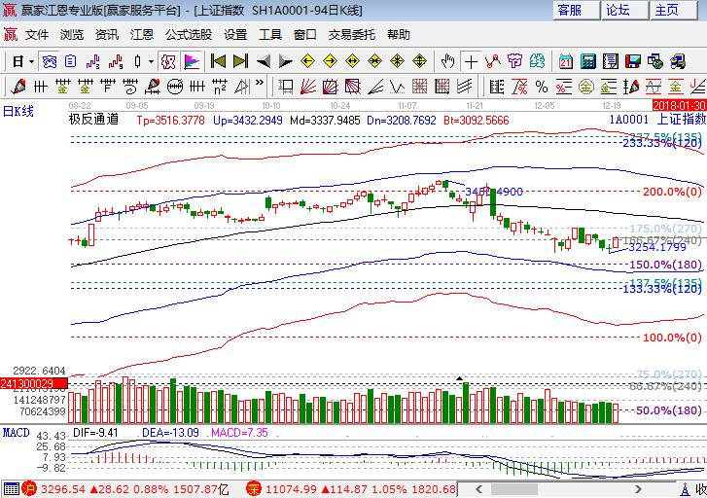Screen dimensions: 707x498
Task: Open the 交易委托 menu
Action: pyautogui.click(x=353, y=34)
